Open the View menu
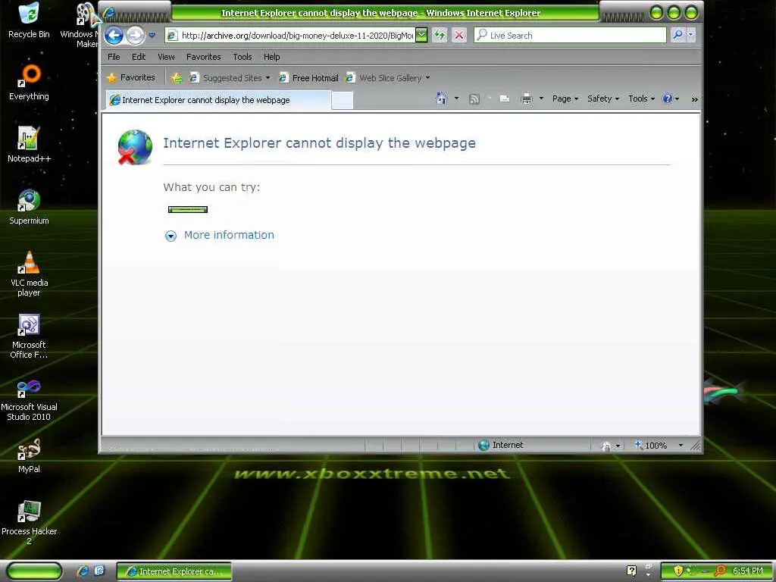776x582 pixels. pyautogui.click(x=166, y=57)
